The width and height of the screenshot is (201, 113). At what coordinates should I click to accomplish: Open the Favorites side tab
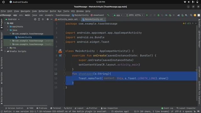point(2,78)
